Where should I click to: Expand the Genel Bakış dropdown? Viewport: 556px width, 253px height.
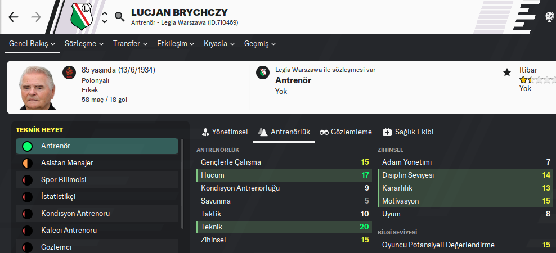click(32, 43)
